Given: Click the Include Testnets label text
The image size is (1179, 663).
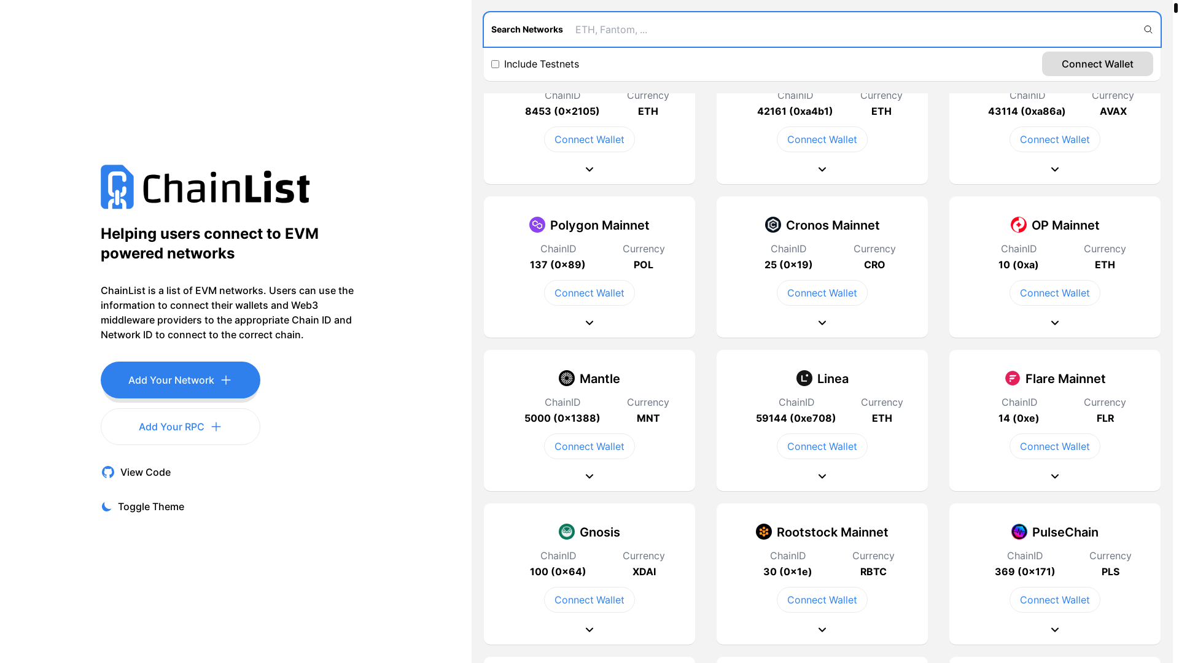Looking at the screenshot, I should coord(542,64).
